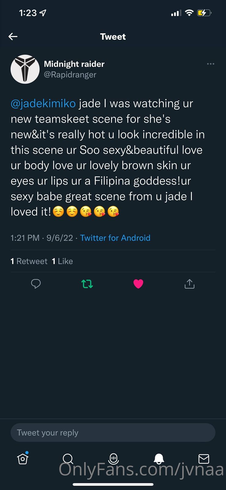Open the Messages envelope tab
Screen dimensions: 226x490
[204, 459]
